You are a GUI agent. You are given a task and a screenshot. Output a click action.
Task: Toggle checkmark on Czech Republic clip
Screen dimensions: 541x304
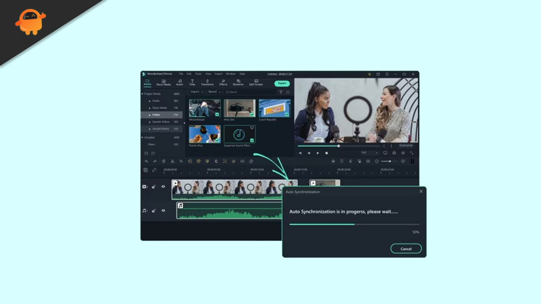287,115
